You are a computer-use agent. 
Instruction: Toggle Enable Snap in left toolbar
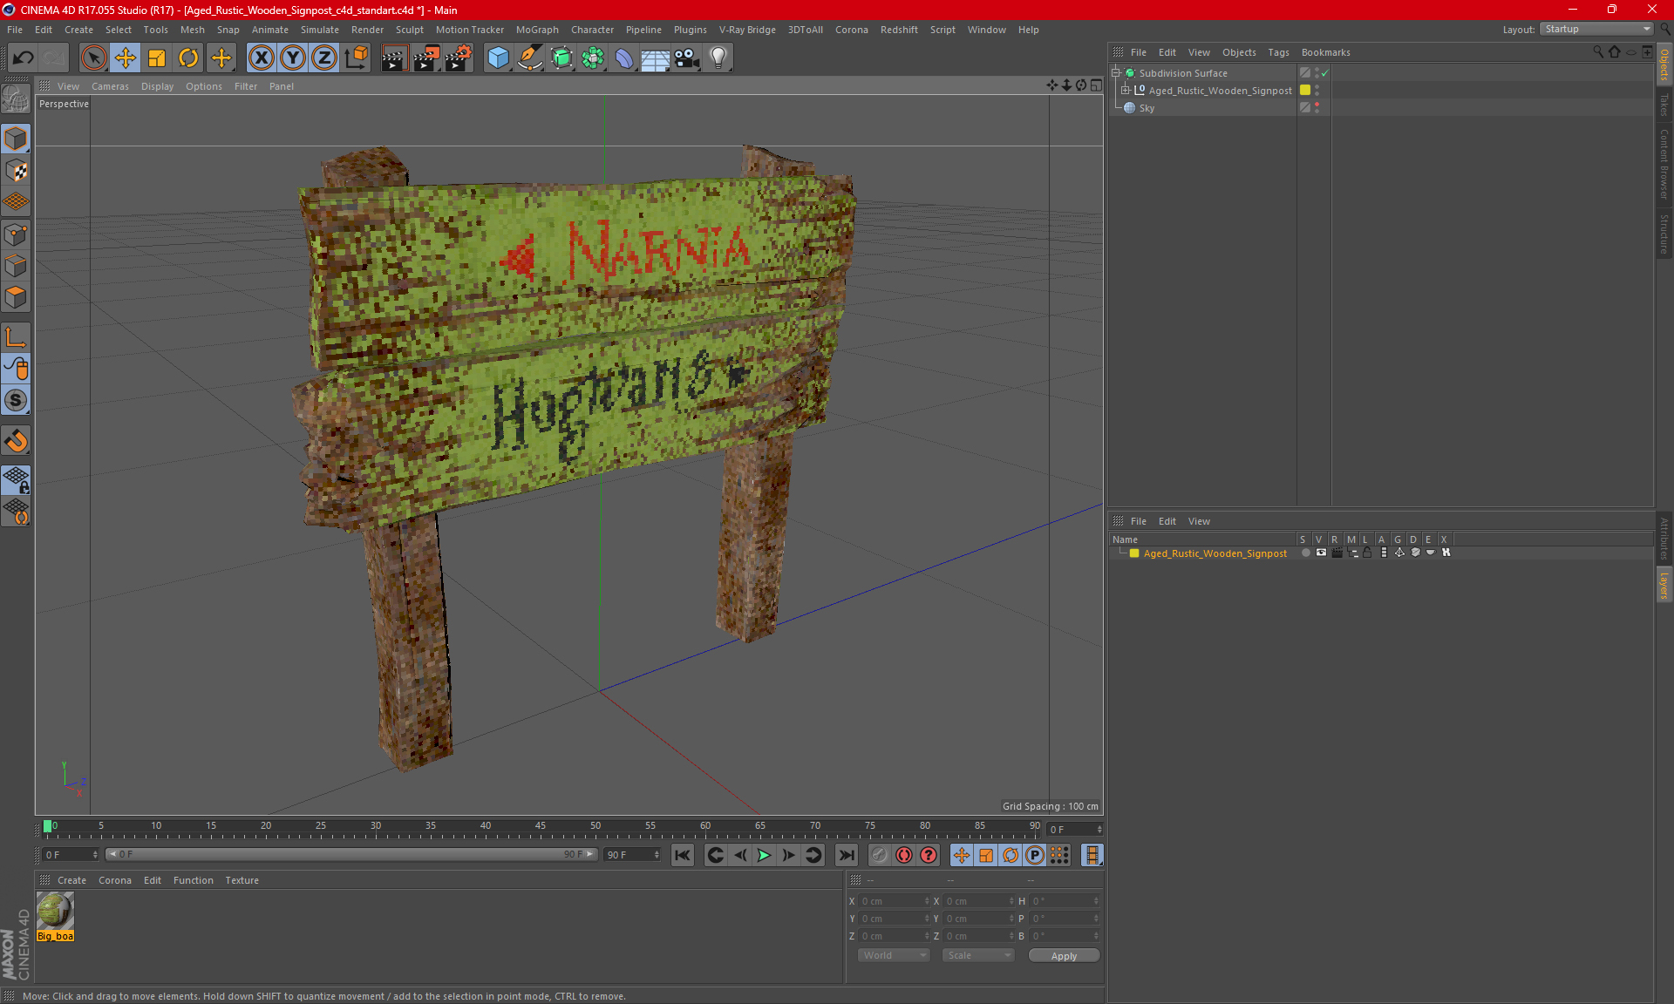[16, 441]
